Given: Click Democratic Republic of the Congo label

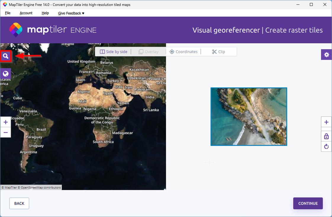Looking at the screenshot, I should pyautogui.click(x=102, y=120).
